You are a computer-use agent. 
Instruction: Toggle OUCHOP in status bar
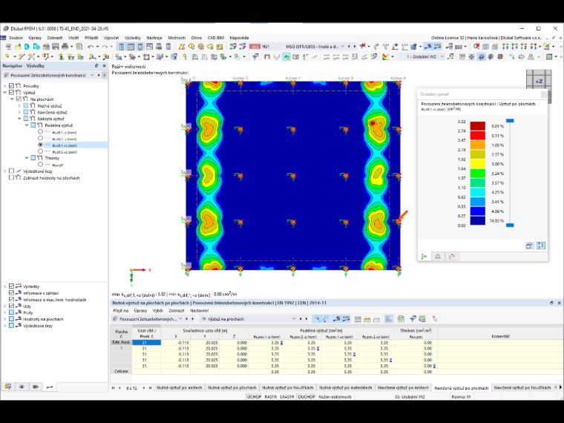[x=306, y=397]
